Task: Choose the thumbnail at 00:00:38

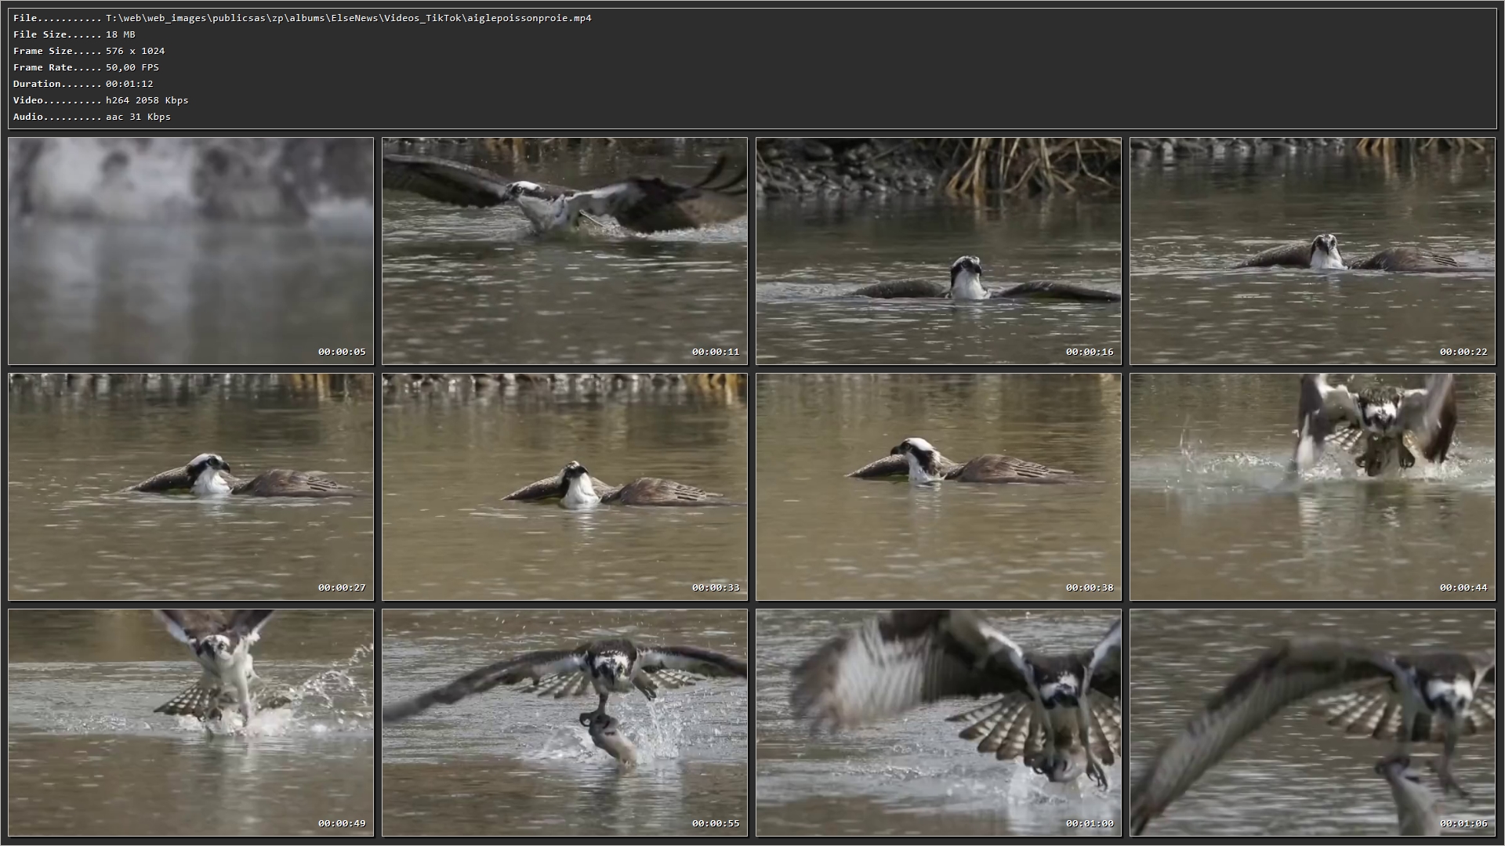Action: (938, 486)
